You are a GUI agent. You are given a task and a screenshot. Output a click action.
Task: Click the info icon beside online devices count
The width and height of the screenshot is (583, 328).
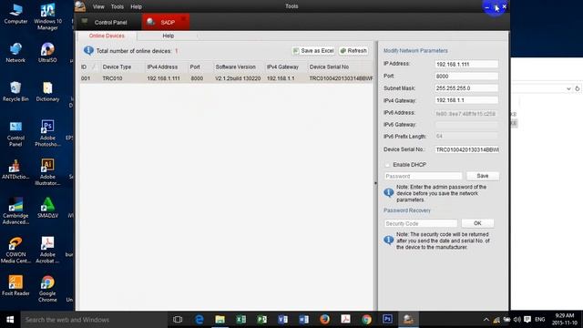88,51
